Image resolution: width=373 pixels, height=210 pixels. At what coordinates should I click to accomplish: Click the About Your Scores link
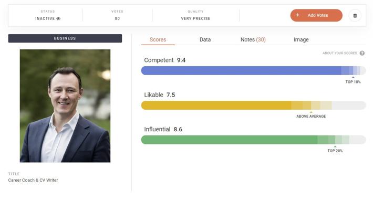pyautogui.click(x=339, y=53)
